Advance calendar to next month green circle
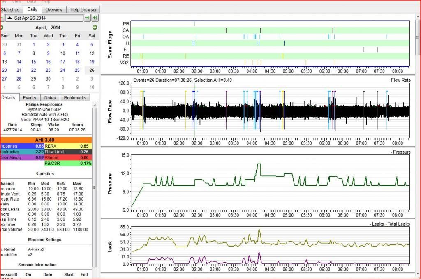Viewport: 421px width, 279px height. pos(95,28)
